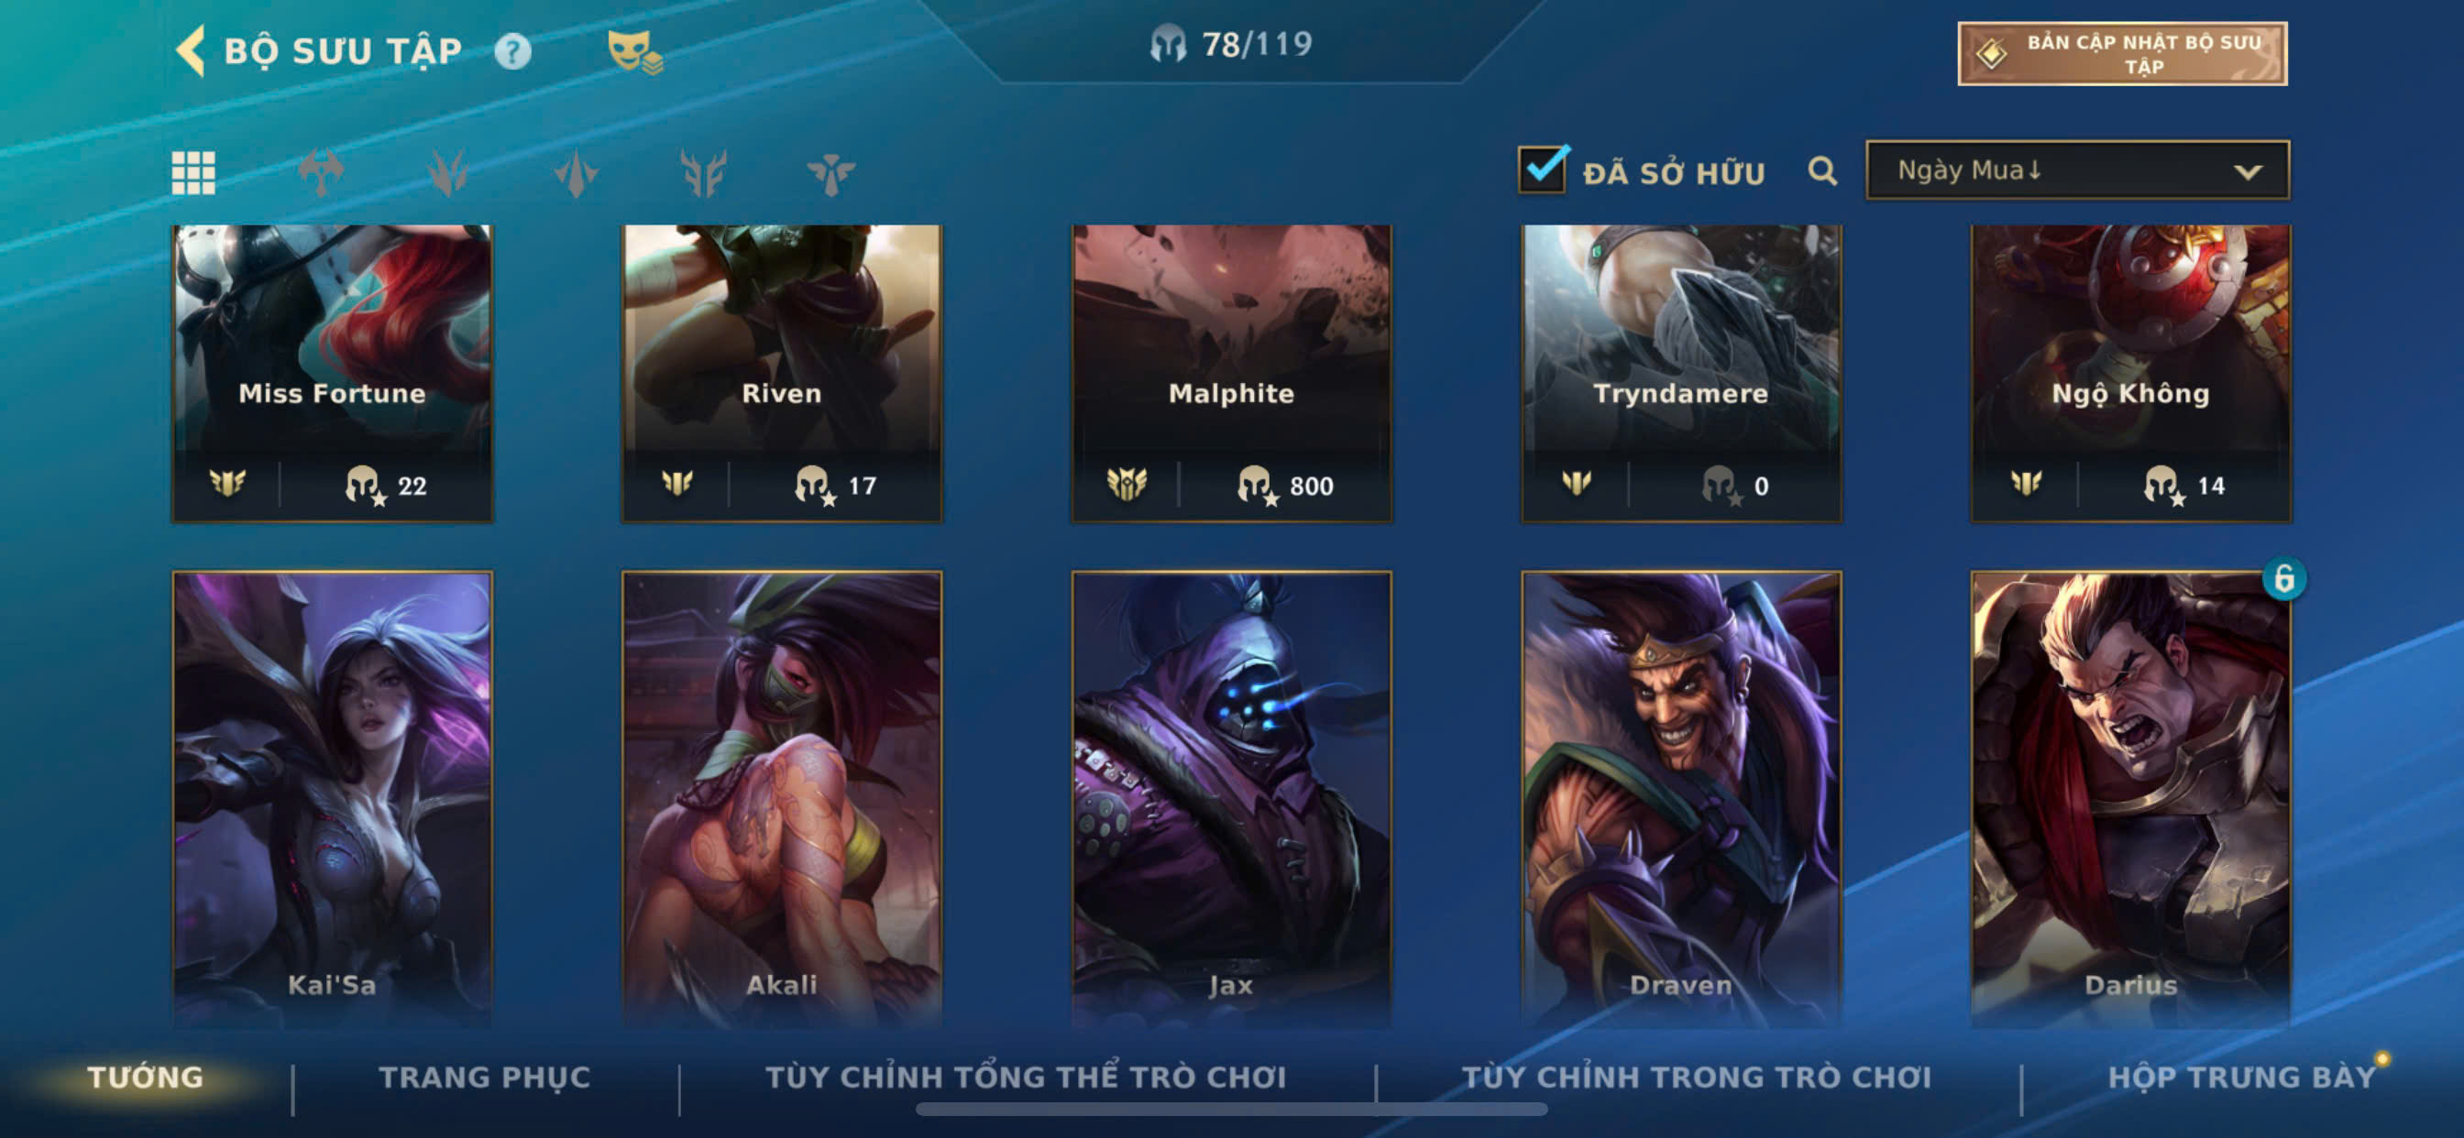Open the Darius champion card

click(2130, 798)
